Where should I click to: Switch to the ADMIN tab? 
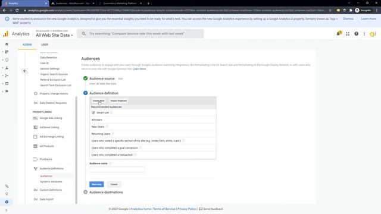[x=27, y=45]
